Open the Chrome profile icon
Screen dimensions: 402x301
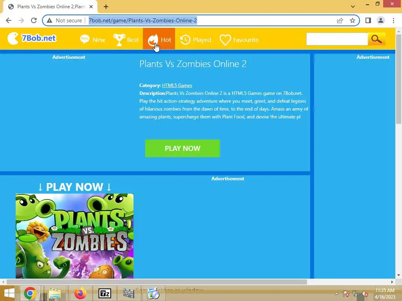point(381,20)
